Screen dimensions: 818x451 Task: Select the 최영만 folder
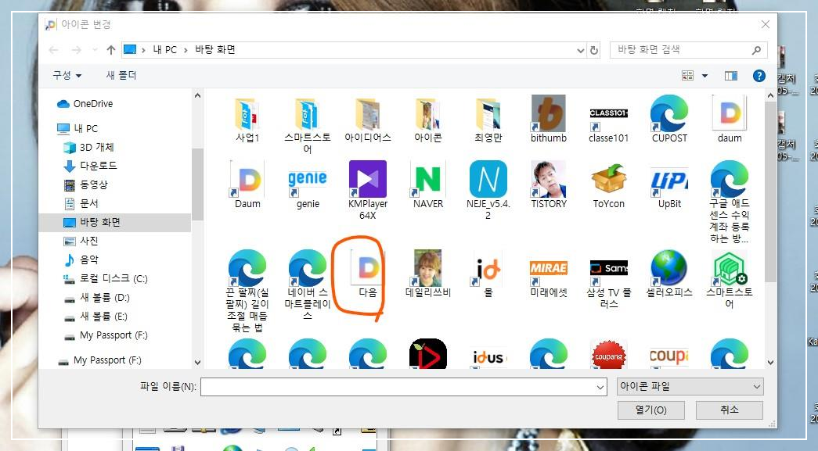point(488,120)
